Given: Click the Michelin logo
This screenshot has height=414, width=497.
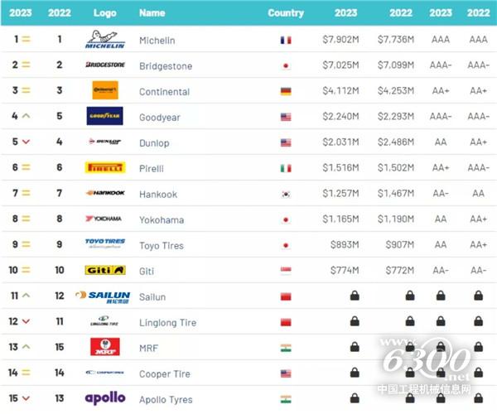Looking at the screenshot, I should pos(105,40).
